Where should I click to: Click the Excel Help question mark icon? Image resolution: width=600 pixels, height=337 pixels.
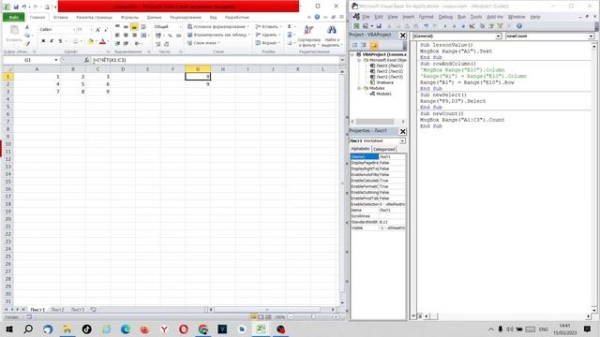click(317, 17)
